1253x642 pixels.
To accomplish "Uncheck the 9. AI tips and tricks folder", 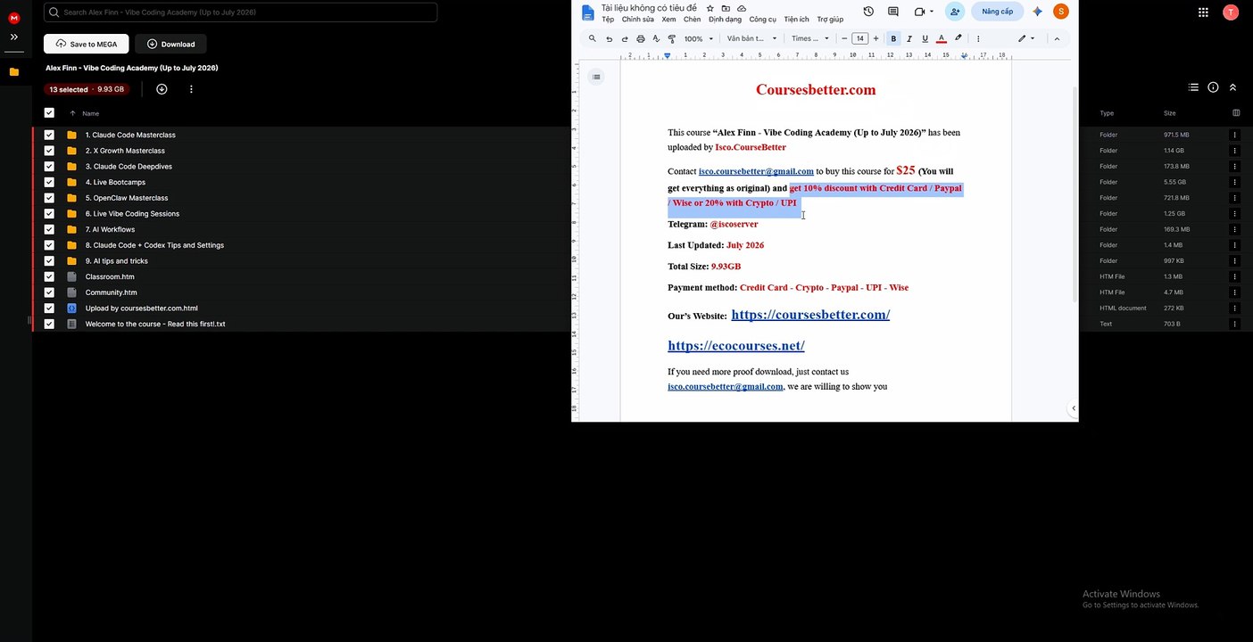I will (49, 261).
